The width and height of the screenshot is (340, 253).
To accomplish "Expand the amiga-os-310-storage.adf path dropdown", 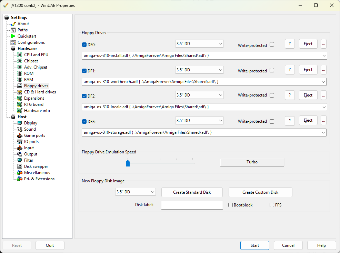I will [324, 132].
